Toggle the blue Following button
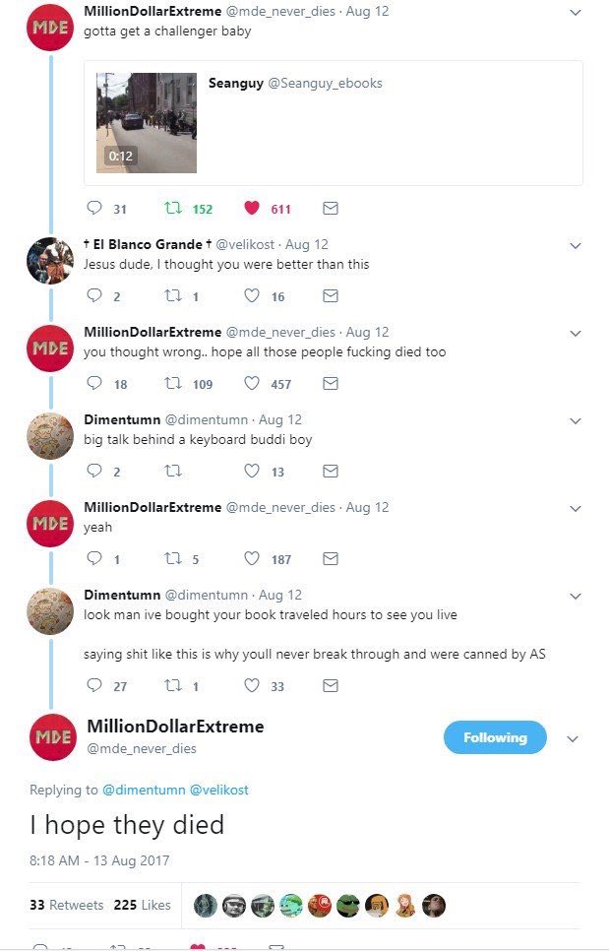 tap(495, 737)
